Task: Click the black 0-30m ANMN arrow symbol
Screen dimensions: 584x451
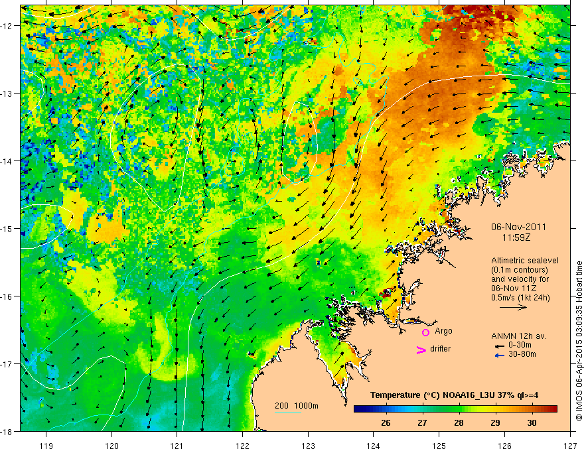Action: click(x=499, y=346)
